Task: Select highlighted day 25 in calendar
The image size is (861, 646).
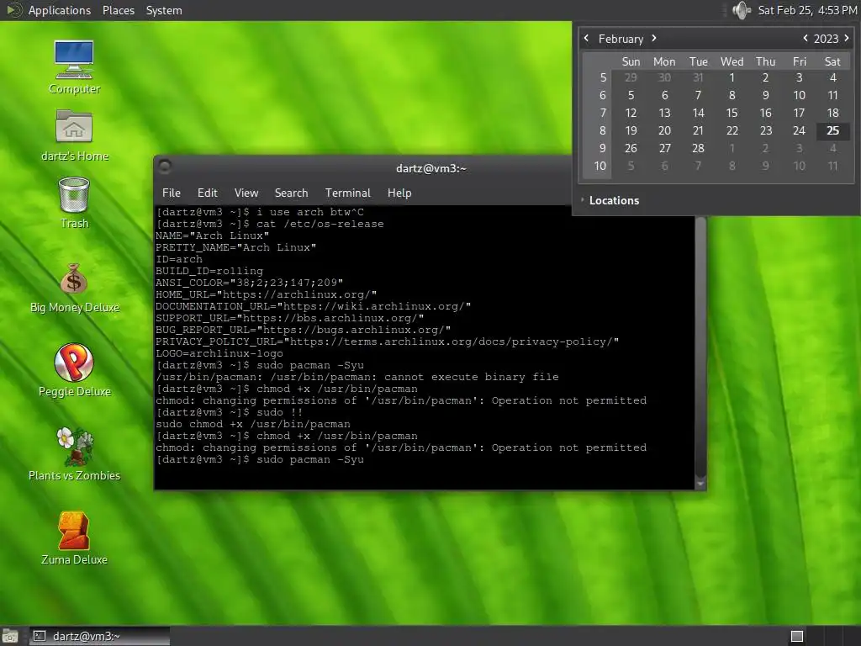Action: point(832,130)
